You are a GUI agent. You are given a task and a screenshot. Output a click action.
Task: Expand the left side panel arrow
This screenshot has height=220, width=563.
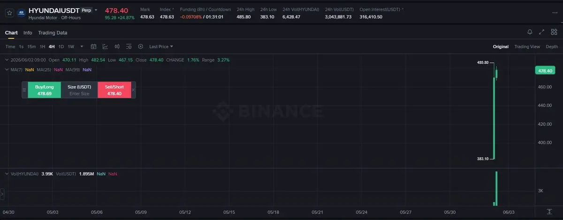(x=2, y=193)
